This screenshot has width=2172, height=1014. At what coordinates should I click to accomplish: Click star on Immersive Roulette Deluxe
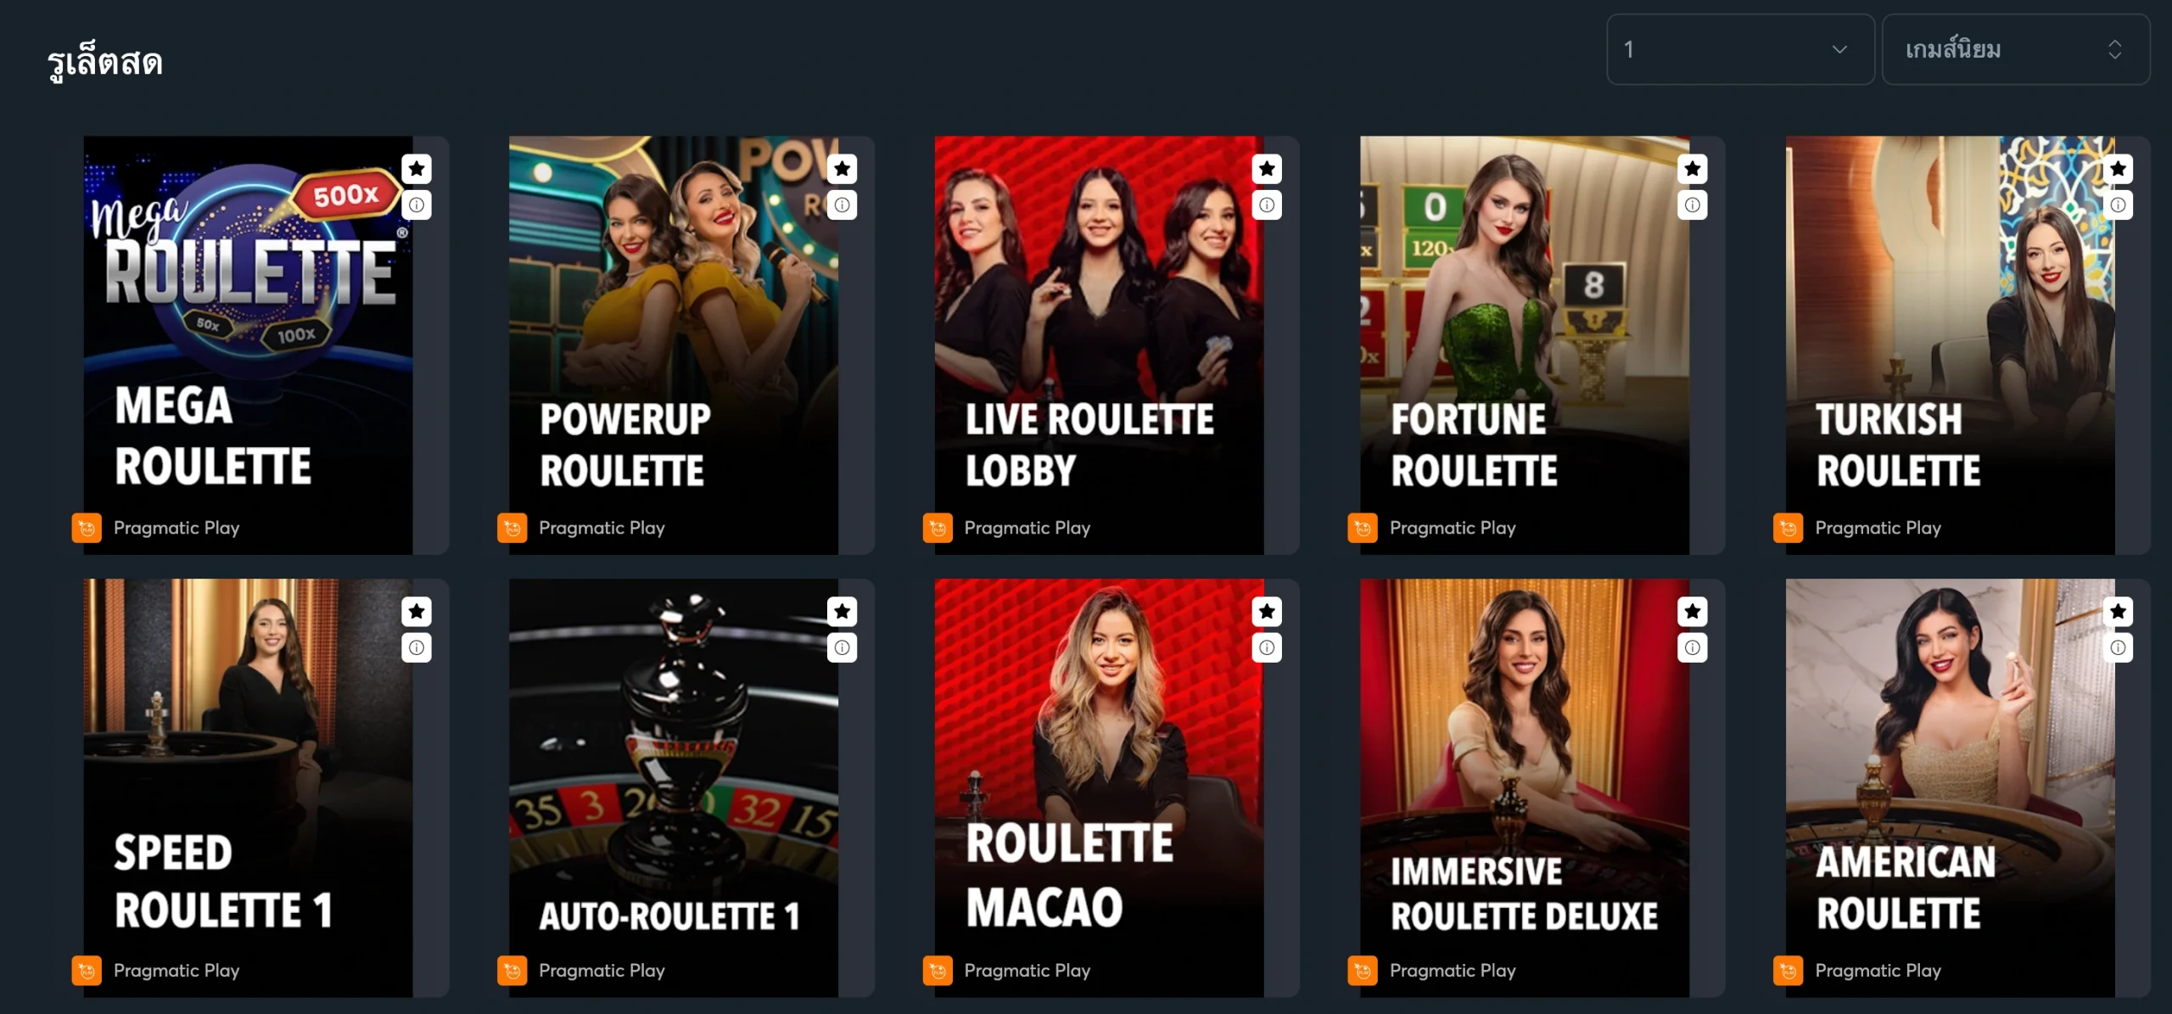(x=1693, y=611)
